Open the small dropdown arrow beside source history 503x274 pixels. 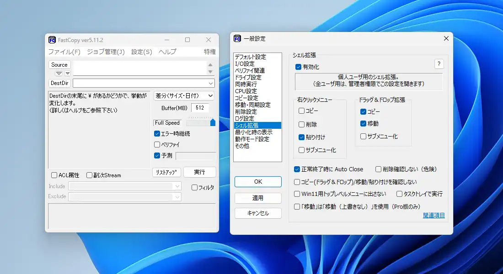[67, 74]
